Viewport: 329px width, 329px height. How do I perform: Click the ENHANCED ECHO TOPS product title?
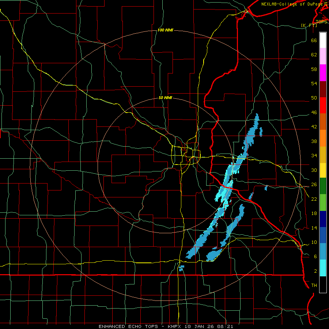coord(128,326)
